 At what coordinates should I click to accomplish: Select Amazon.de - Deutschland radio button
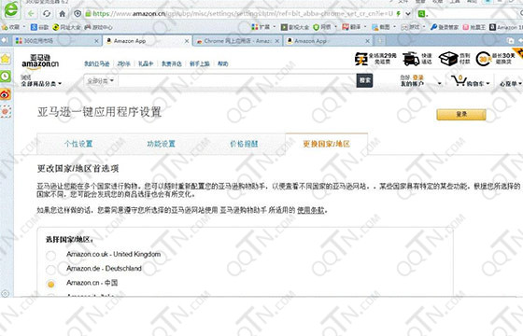coord(51,270)
